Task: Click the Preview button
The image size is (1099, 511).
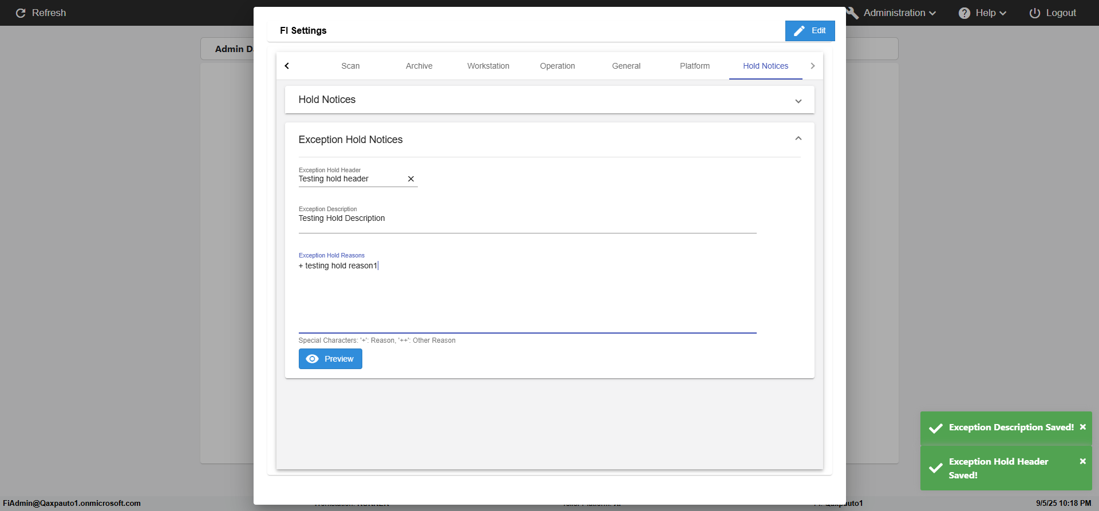Action: click(x=330, y=359)
